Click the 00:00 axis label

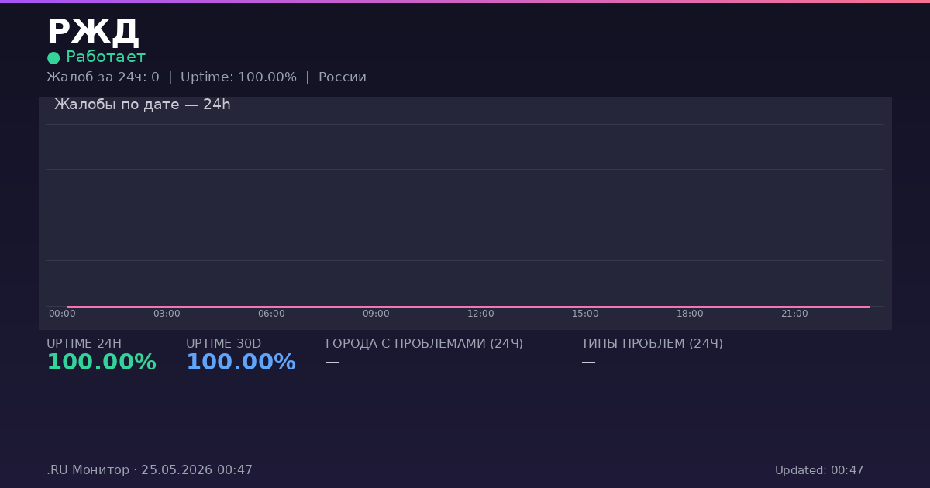coord(62,314)
